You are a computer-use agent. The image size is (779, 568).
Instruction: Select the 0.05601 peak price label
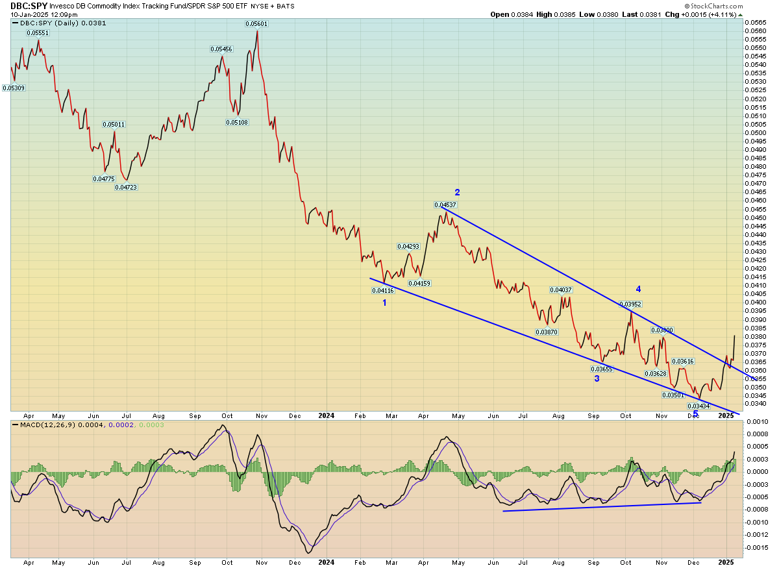tap(256, 24)
